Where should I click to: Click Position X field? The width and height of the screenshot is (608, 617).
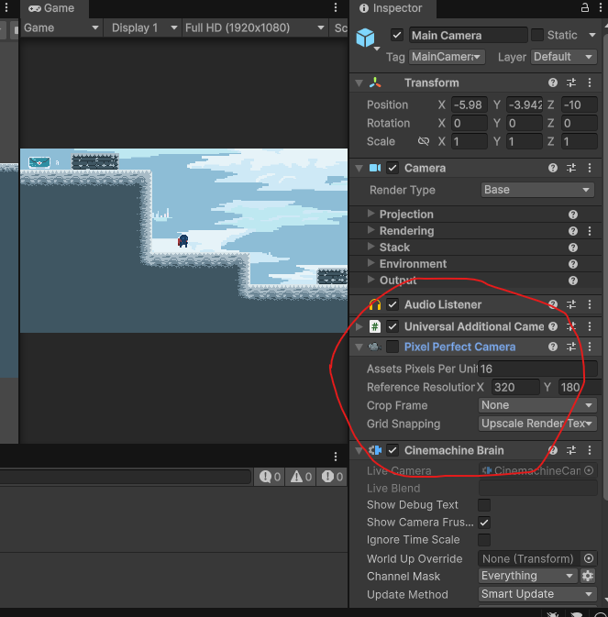pos(470,105)
